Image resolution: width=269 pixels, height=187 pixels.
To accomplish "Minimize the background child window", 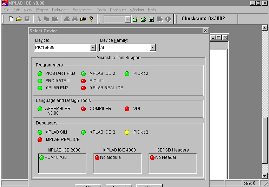I will tap(213, 37).
